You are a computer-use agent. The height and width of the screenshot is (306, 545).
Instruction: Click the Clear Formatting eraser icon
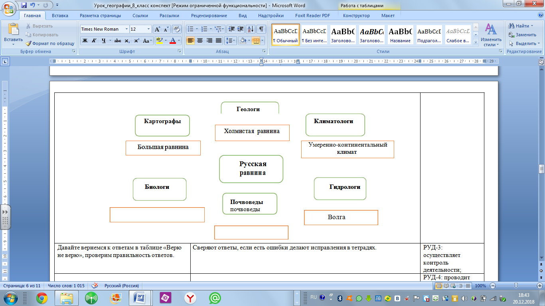177,29
